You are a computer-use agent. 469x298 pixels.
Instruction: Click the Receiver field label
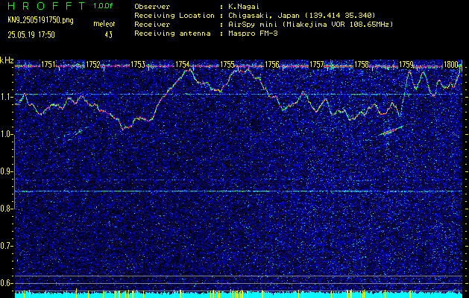pos(152,24)
